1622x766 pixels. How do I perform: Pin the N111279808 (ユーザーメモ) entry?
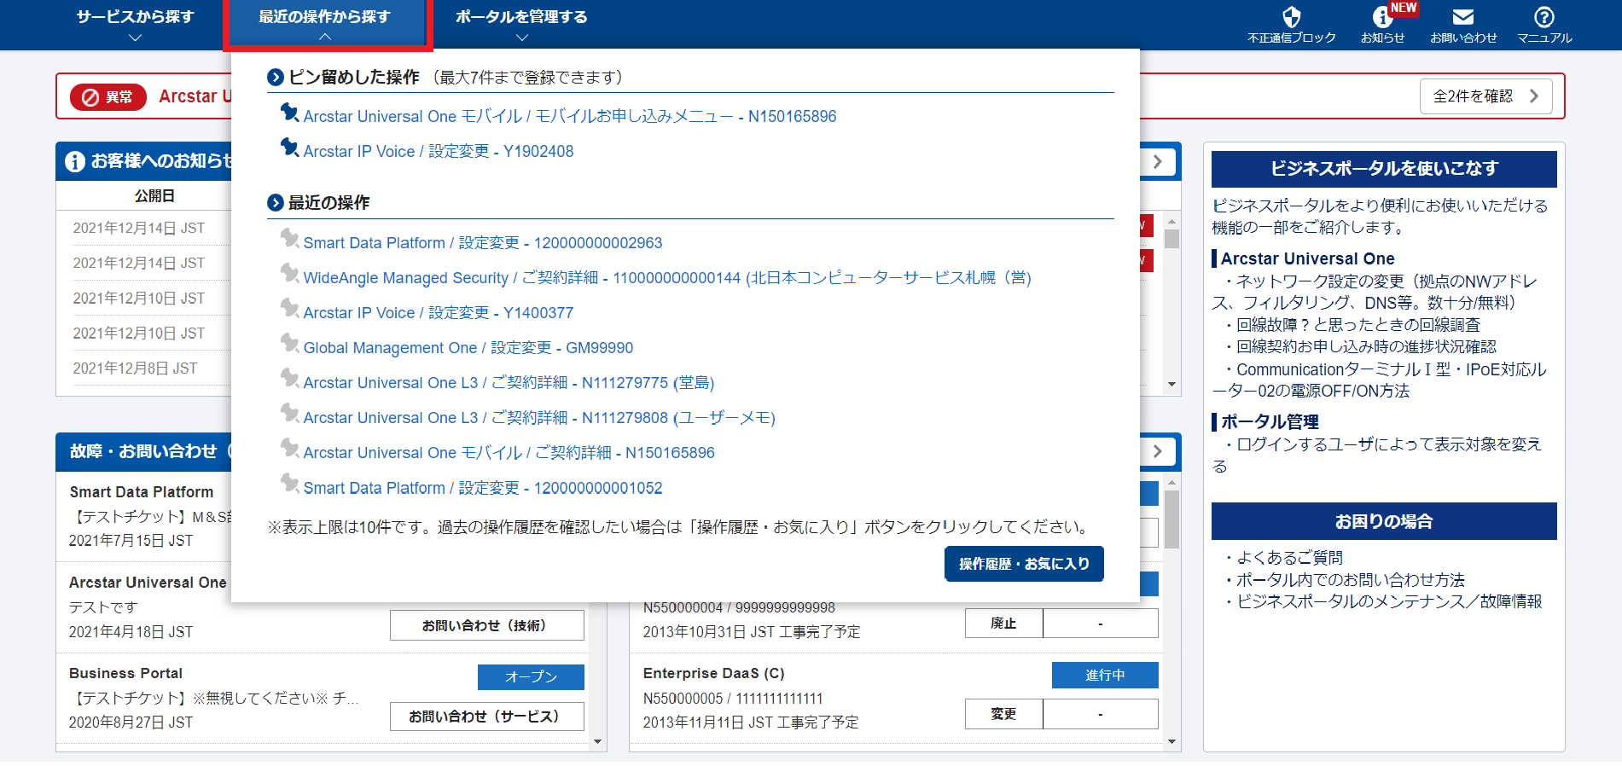click(289, 413)
